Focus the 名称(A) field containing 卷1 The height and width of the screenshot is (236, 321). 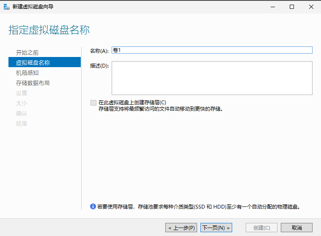(212, 50)
